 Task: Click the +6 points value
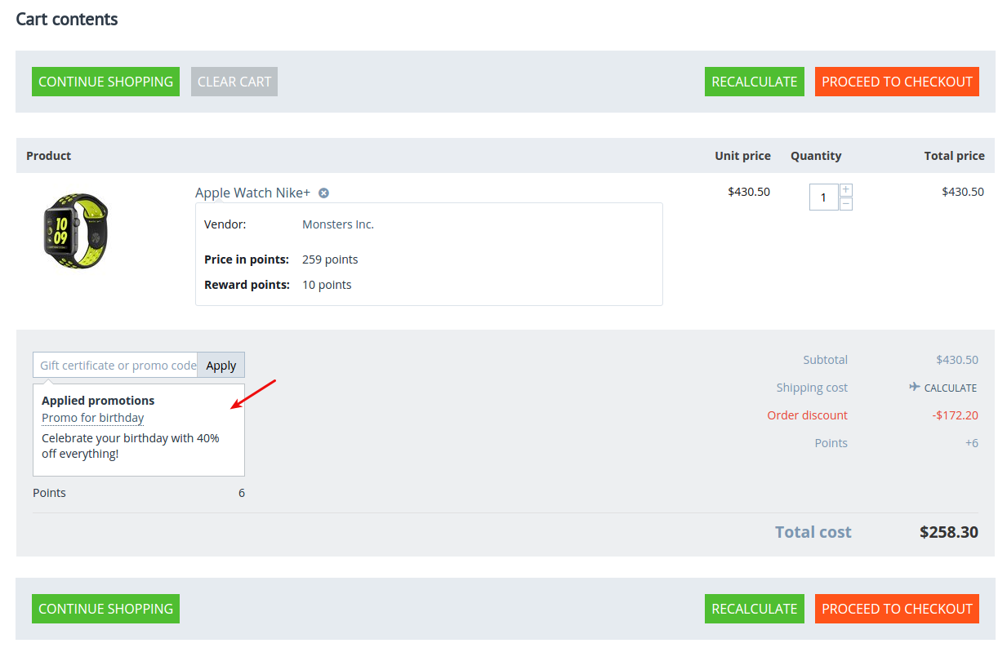click(x=971, y=443)
